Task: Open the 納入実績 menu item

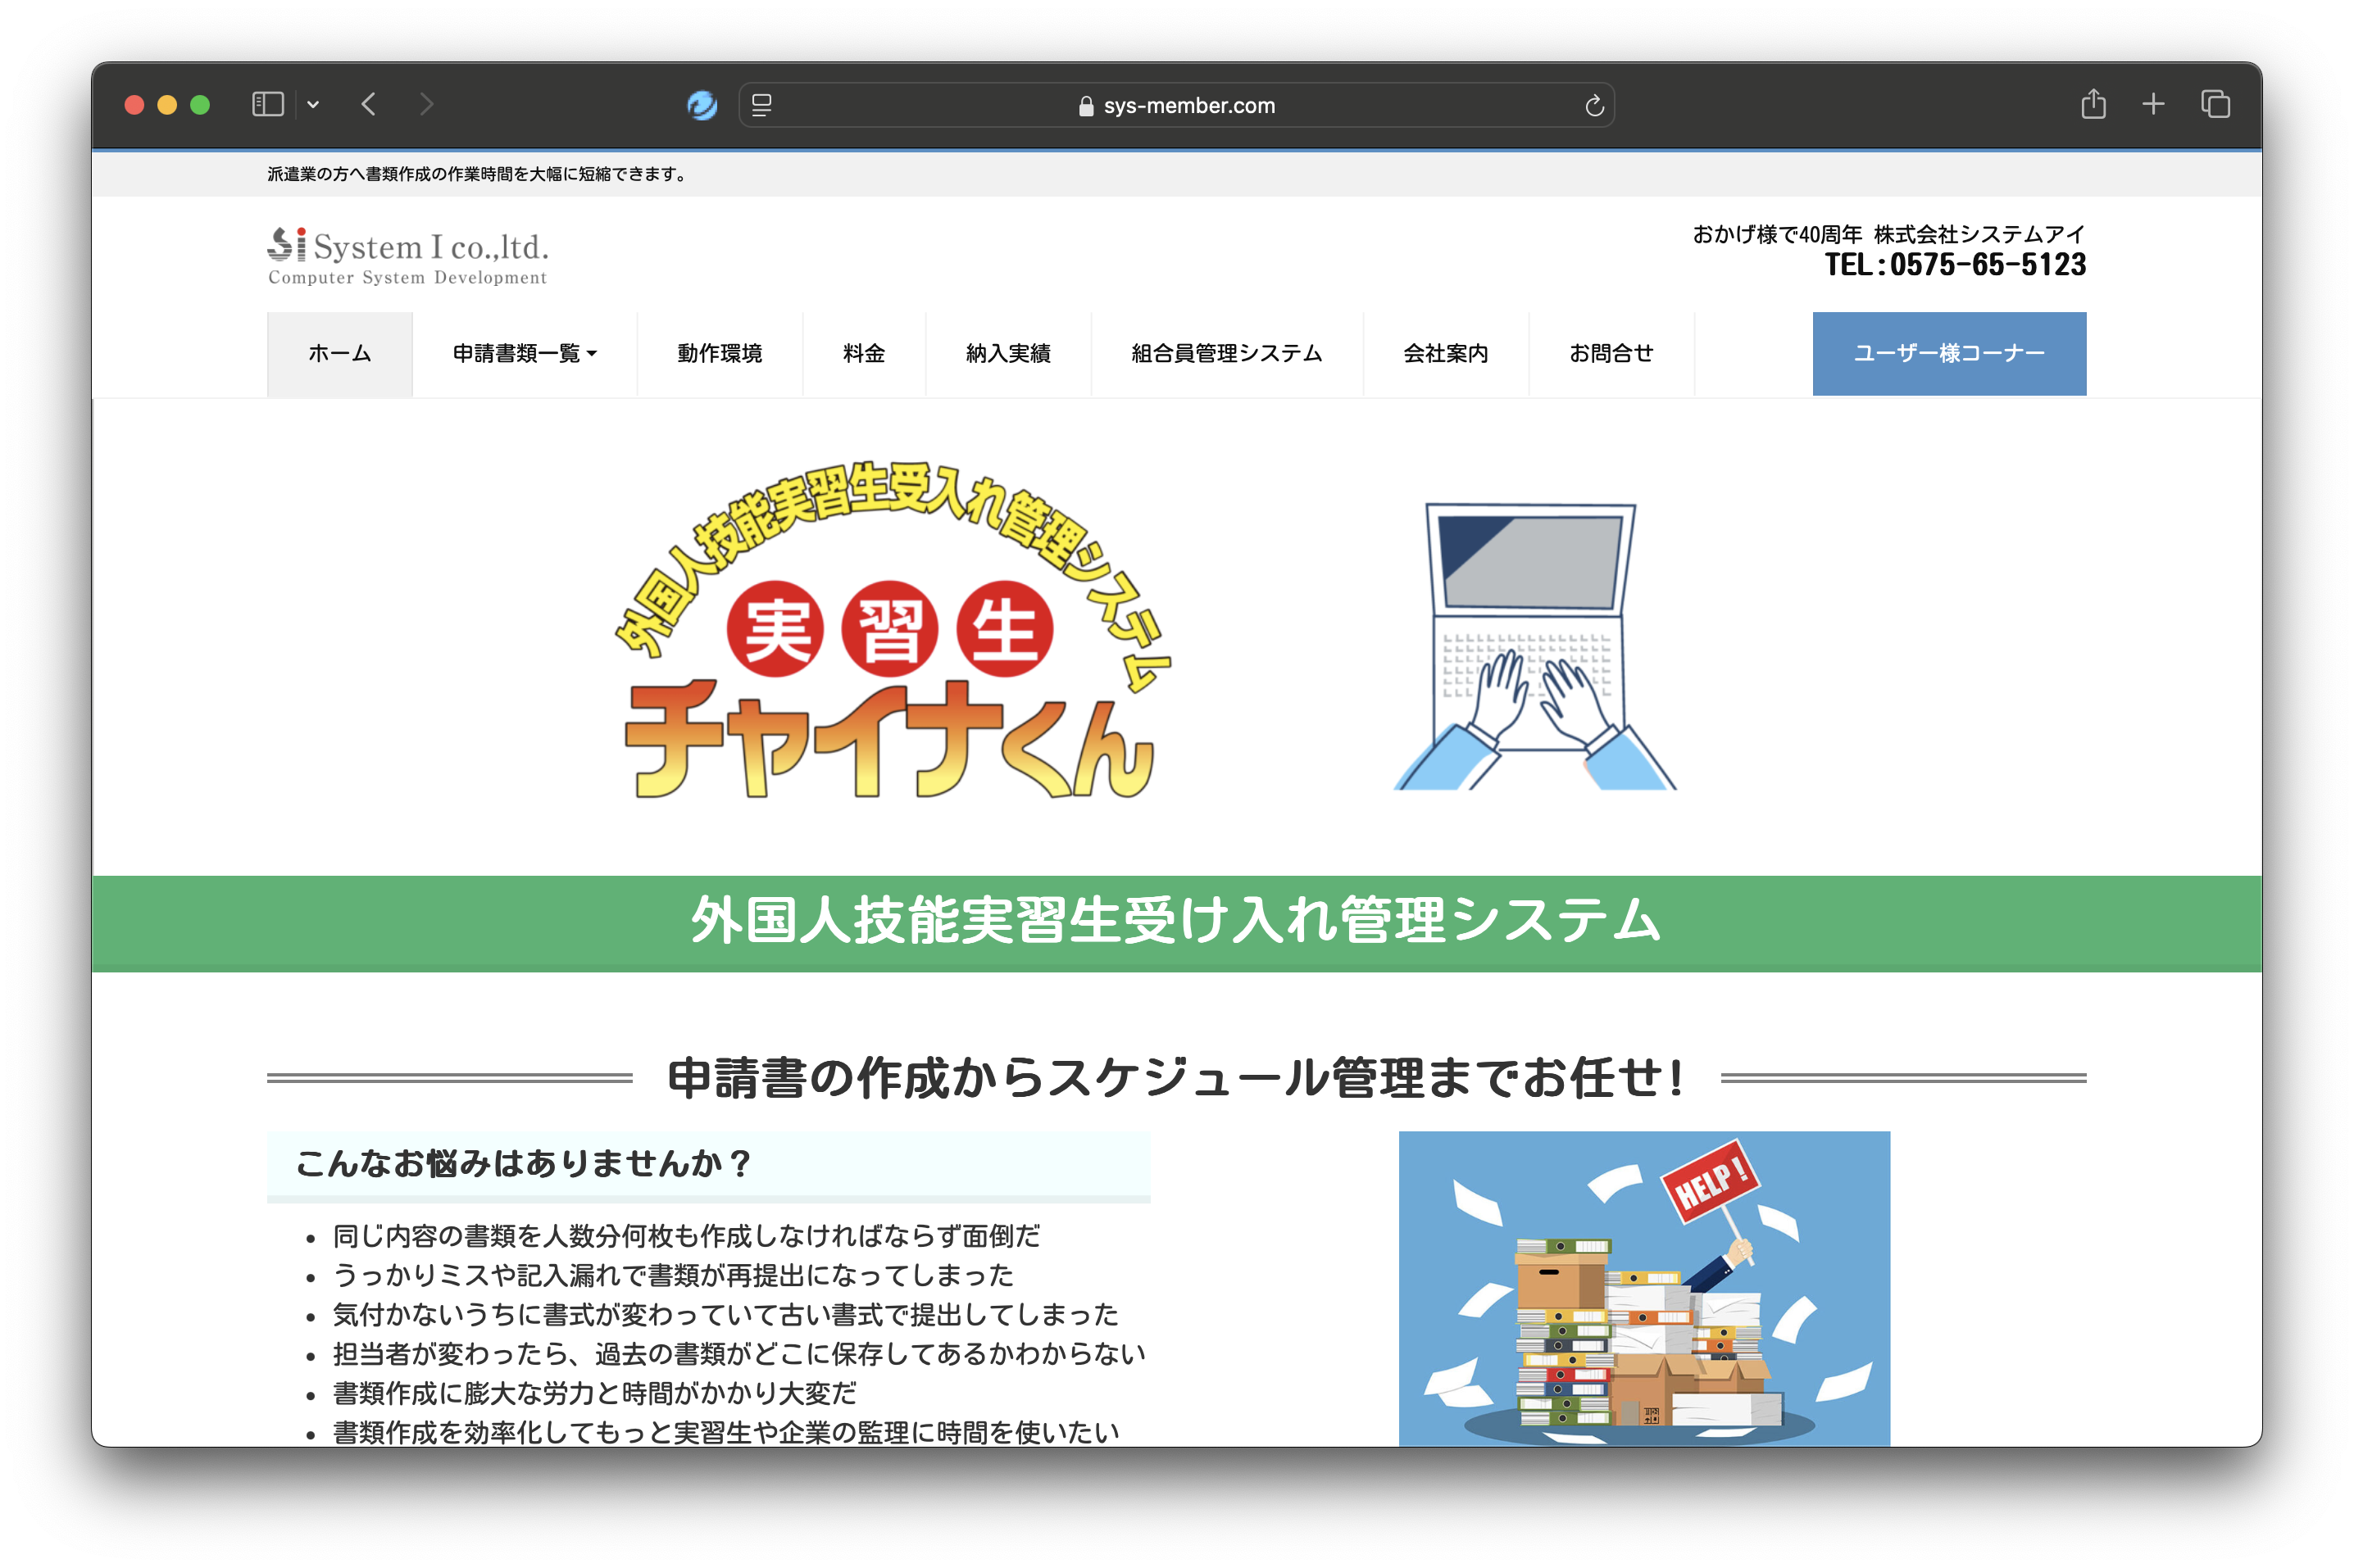Action: [1007, 354]
